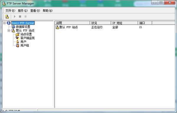Open the 帮助(H) menu
Screen dimensions: 177x113
point(47,11)
